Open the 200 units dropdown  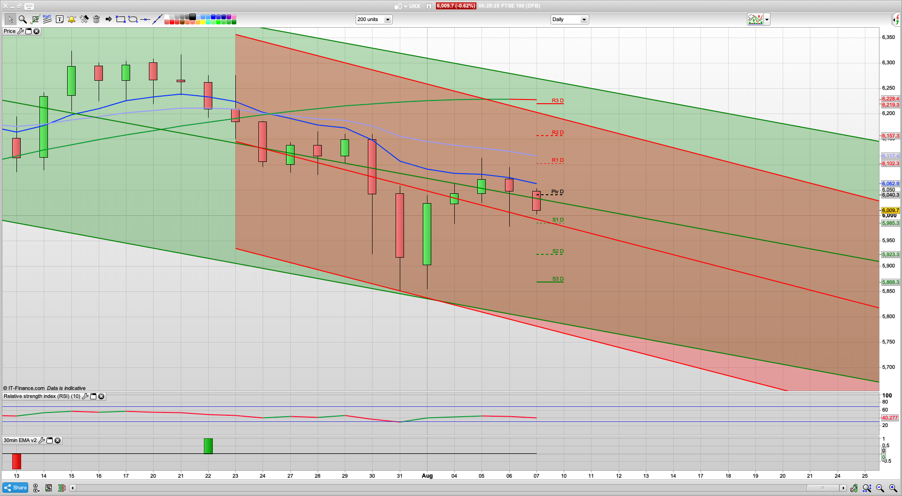coord(374,19)
